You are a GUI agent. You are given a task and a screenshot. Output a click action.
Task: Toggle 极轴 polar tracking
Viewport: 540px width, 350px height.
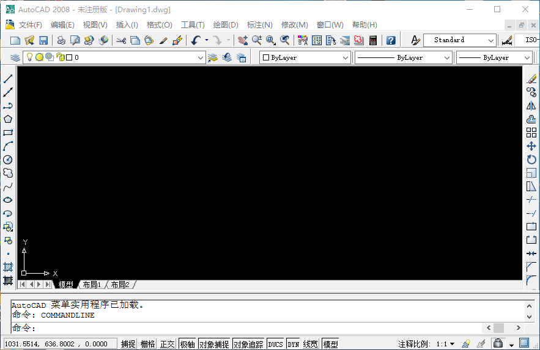click(x=188, y=344)
